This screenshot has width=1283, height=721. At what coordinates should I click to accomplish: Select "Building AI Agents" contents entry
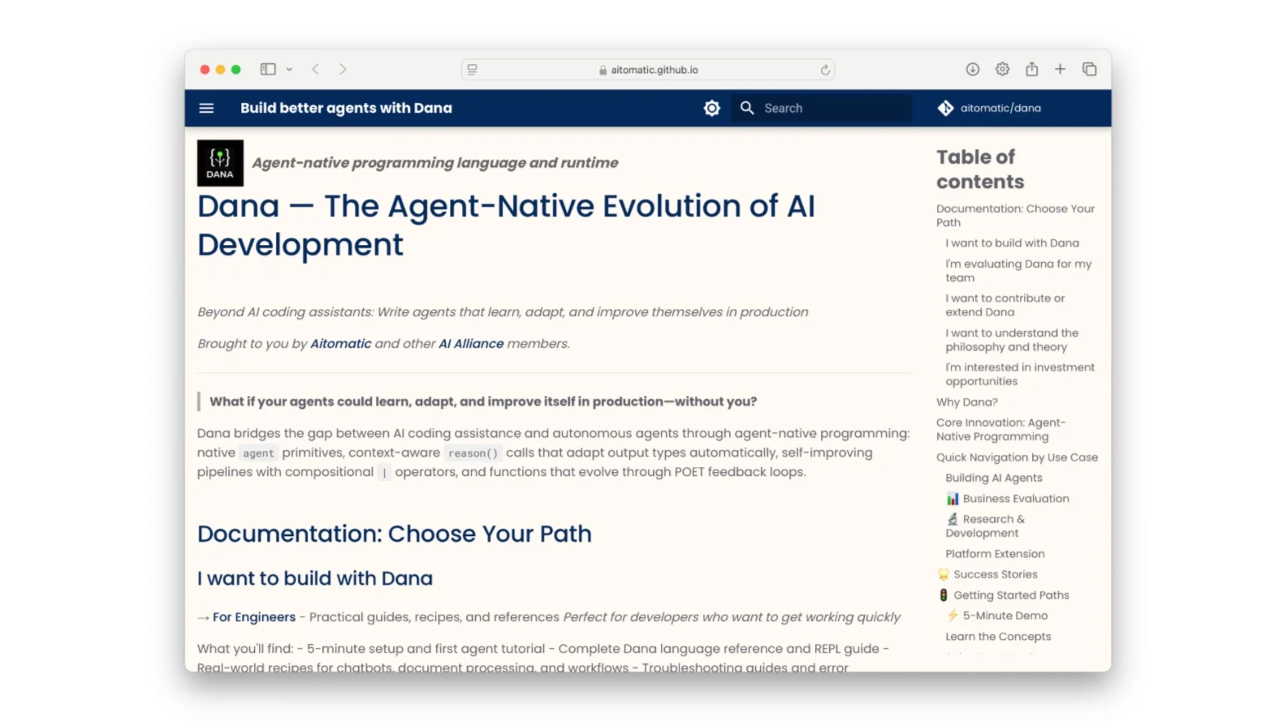click(994, 479)
